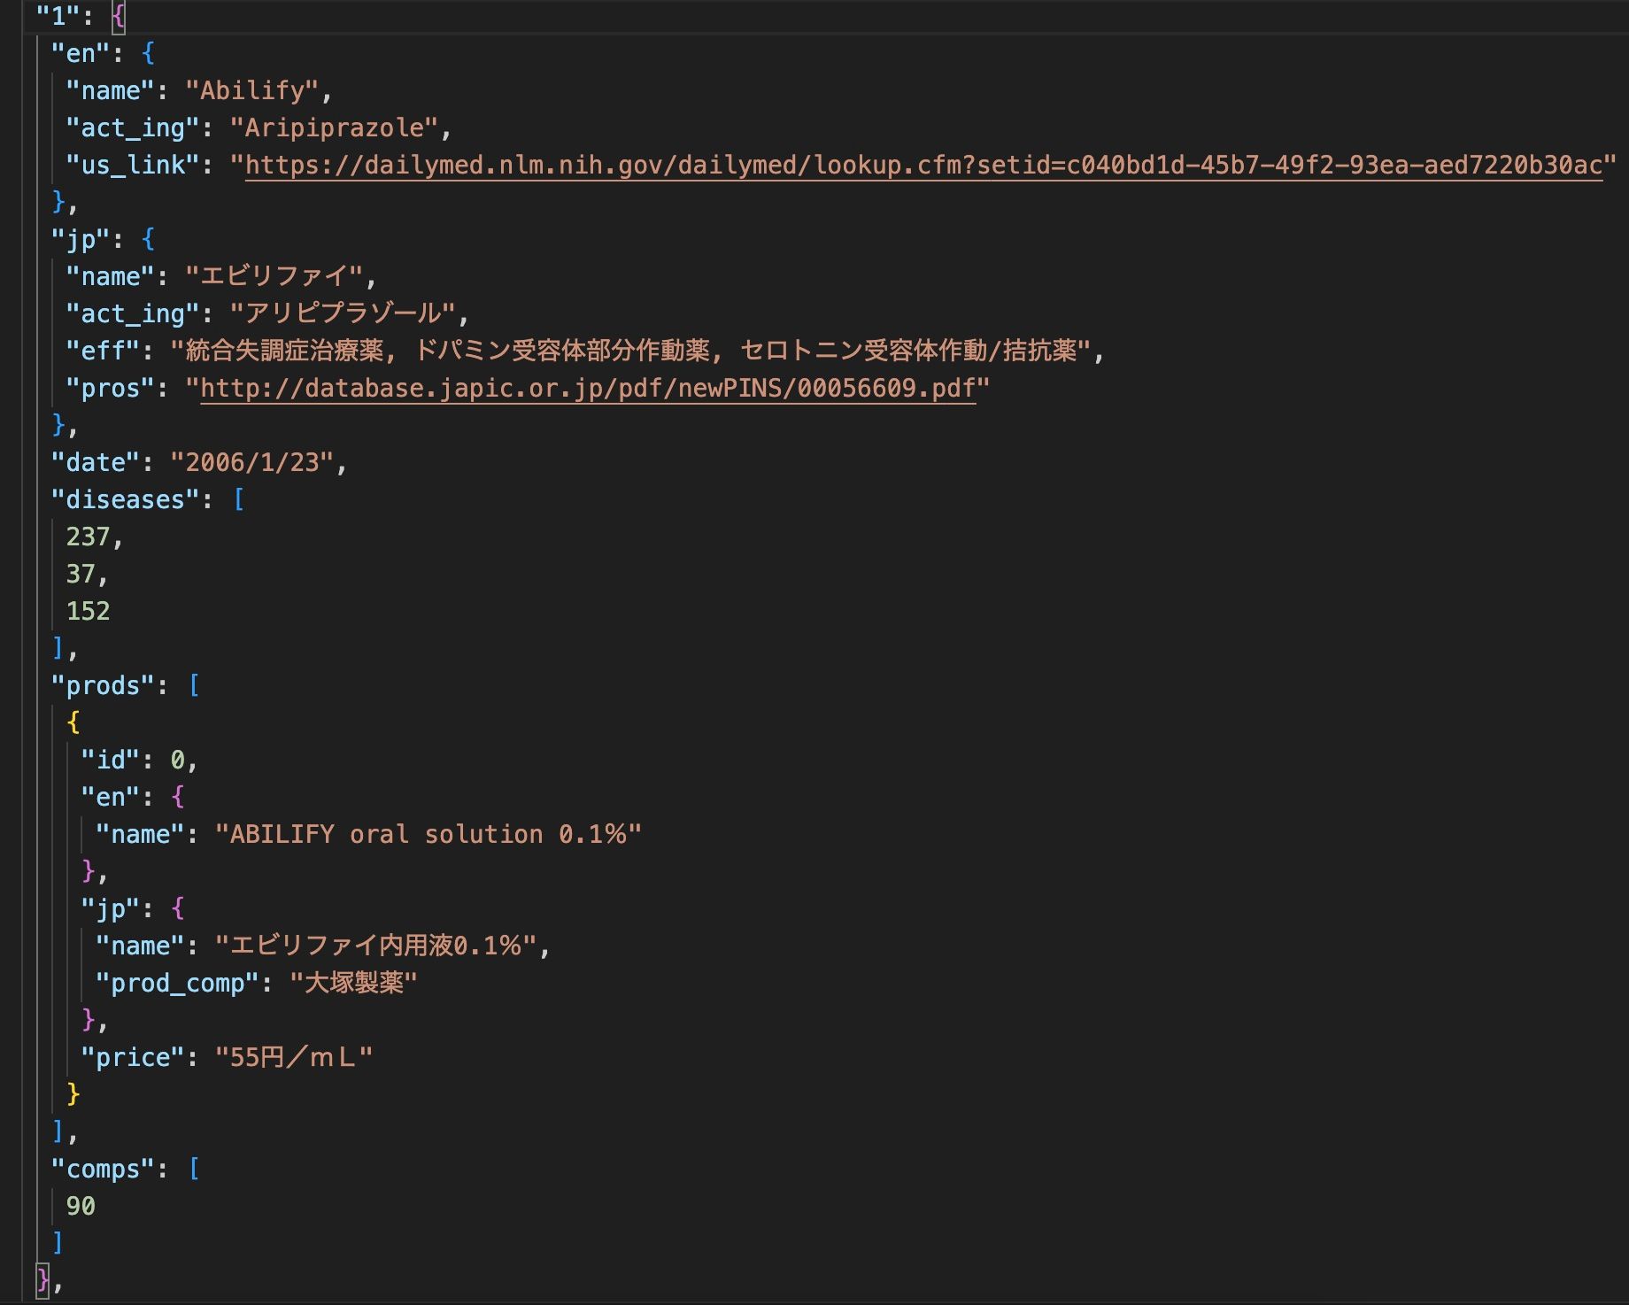Click the number 152 in diseases array
Image resolution: width=1629 pixels, height=1305 pixels.
click(88, 612)
